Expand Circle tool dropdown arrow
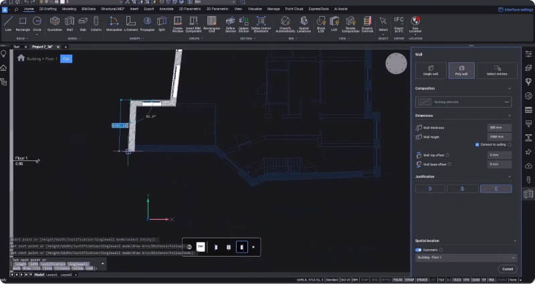The height and width of the screenshot is (284, 535). point(37,34)
